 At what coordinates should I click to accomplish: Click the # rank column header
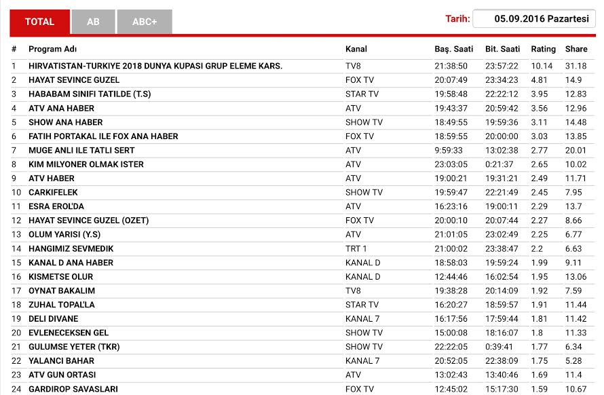coord(14,49)
